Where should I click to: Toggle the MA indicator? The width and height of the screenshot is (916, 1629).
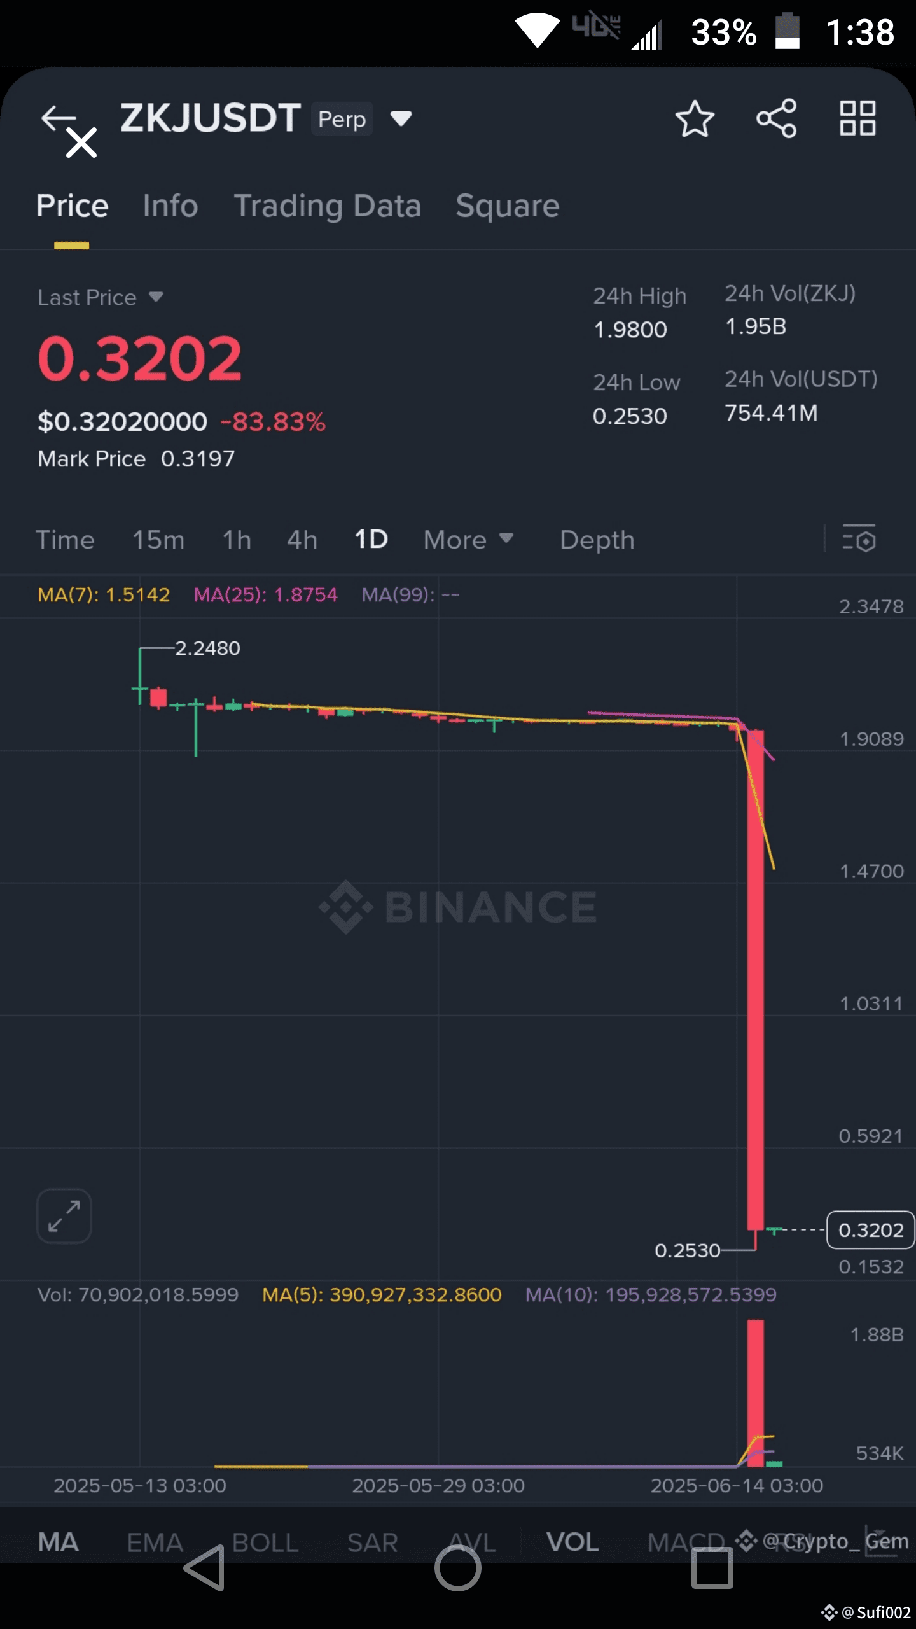pos(58,1542)
